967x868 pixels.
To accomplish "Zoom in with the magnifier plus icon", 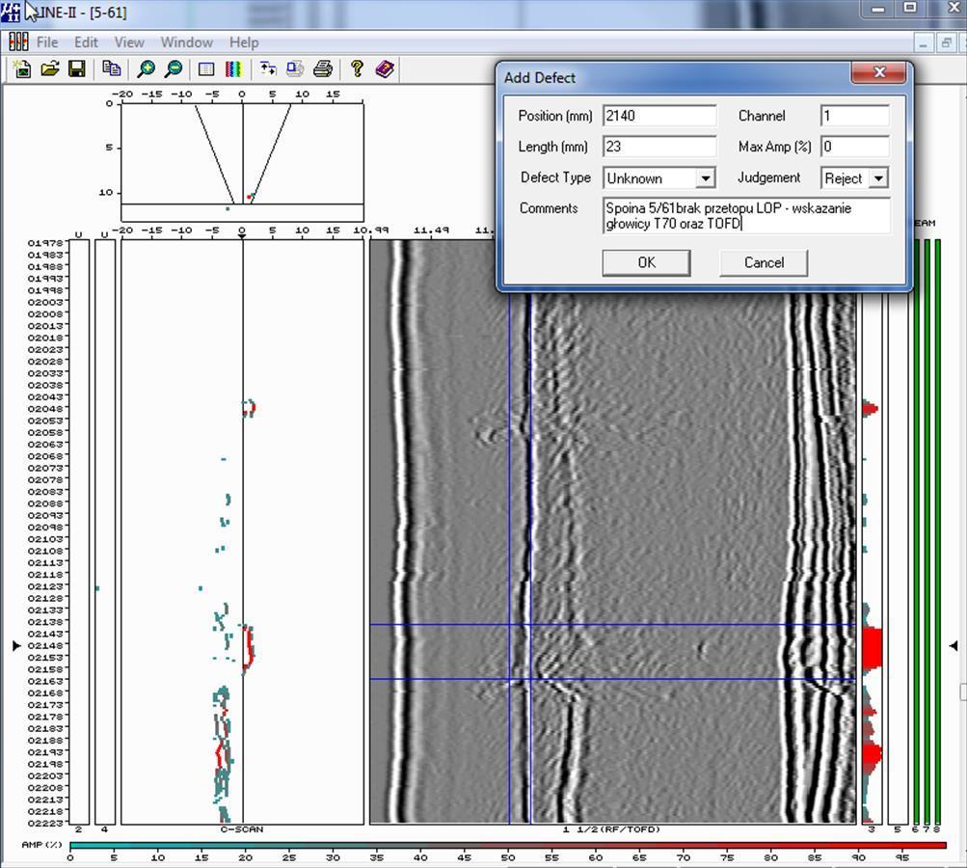I will tap(147, 69).
